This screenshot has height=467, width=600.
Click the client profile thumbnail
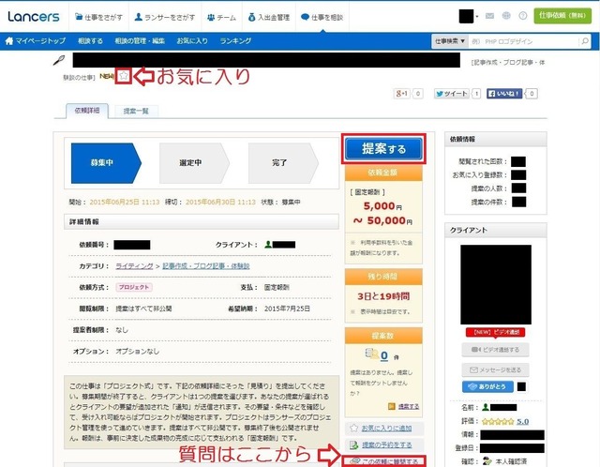(x=496, y=285)
